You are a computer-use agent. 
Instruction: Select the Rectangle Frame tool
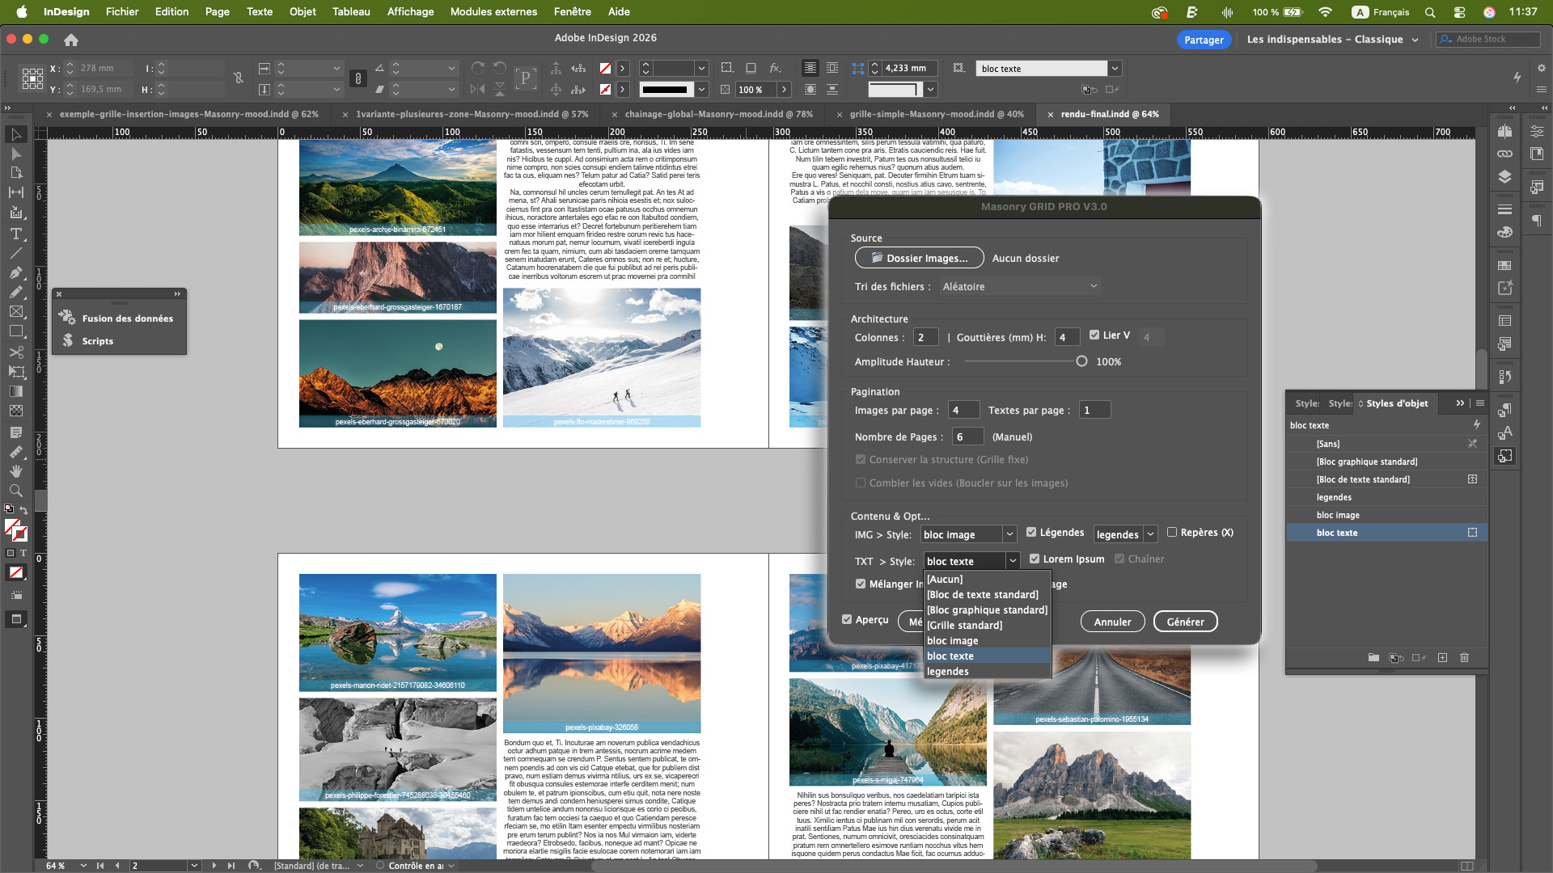[15, 312]
